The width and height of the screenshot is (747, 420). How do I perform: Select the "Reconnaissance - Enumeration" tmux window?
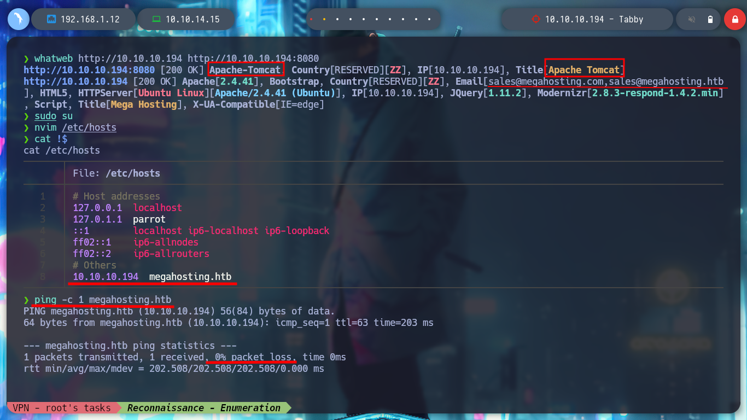(203, 407)
